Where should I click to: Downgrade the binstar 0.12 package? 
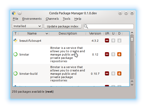pos(119,54)
